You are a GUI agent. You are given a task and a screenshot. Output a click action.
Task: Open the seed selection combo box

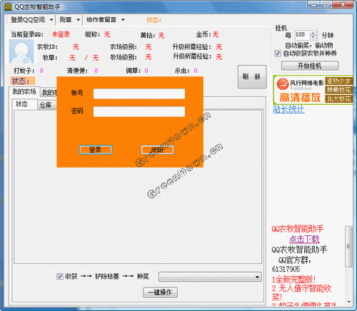coord(210,277)
